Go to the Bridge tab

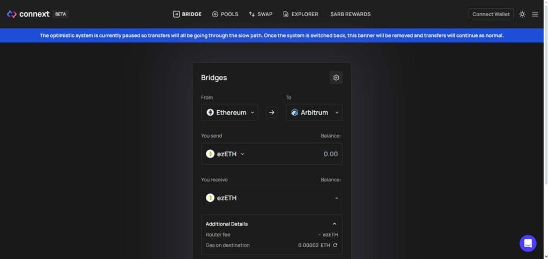click(187, 14)
